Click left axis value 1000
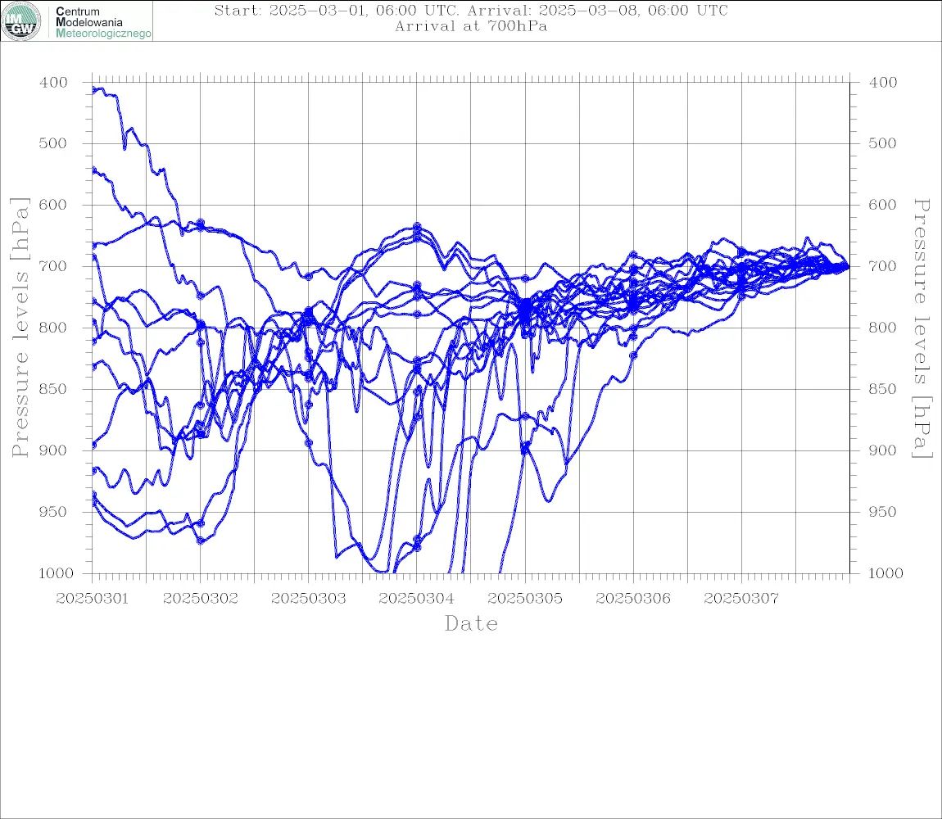Screen dimensions: 942x819 pyautogui.click(x=56, y=573)
